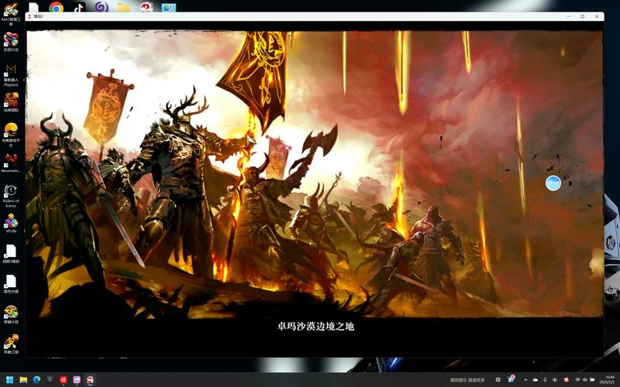The image size is (620, 387).
Task: Open the dark emblem taskbar app beside Edge
Action: coord(50,380)
